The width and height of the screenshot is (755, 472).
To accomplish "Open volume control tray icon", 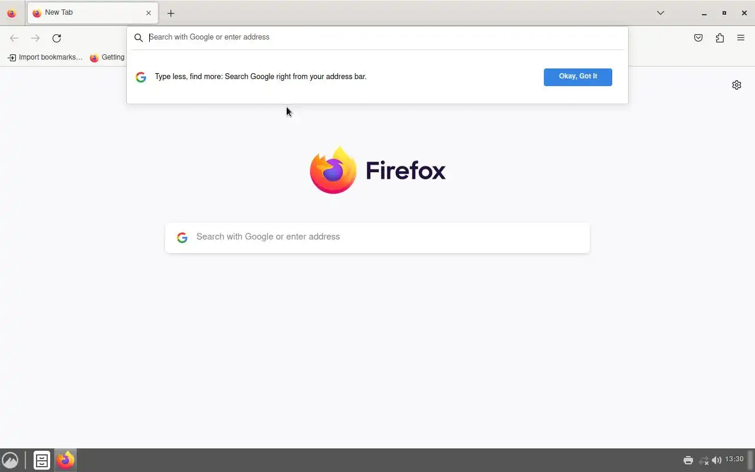I will (x=717, y=460).
